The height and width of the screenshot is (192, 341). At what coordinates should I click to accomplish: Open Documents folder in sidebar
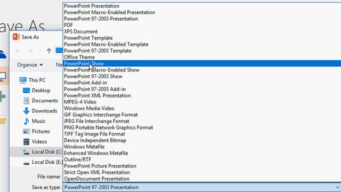click(x=40, y=101)
